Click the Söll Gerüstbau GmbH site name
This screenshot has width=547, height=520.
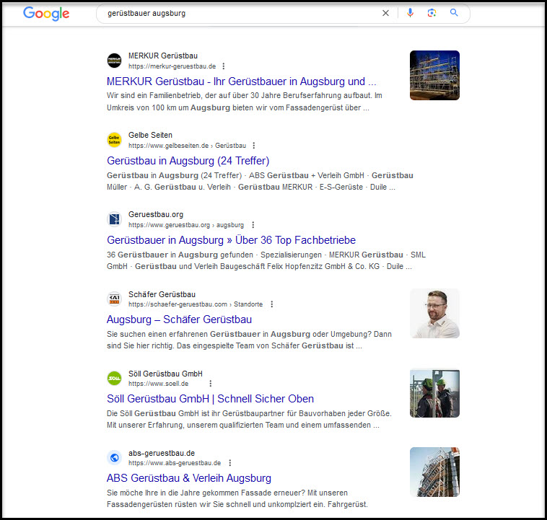(165, 374)
